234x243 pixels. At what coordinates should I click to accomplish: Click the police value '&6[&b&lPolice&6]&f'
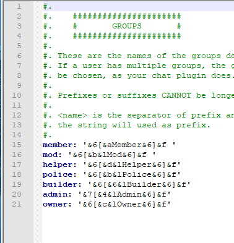(x=132, y=174)
